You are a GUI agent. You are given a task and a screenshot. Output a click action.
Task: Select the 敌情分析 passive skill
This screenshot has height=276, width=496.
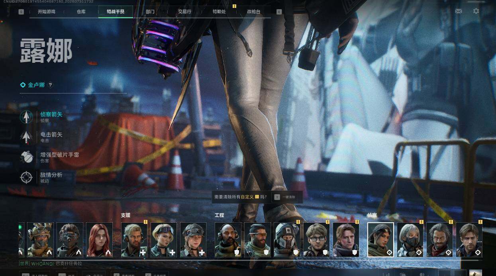point(41,177)
